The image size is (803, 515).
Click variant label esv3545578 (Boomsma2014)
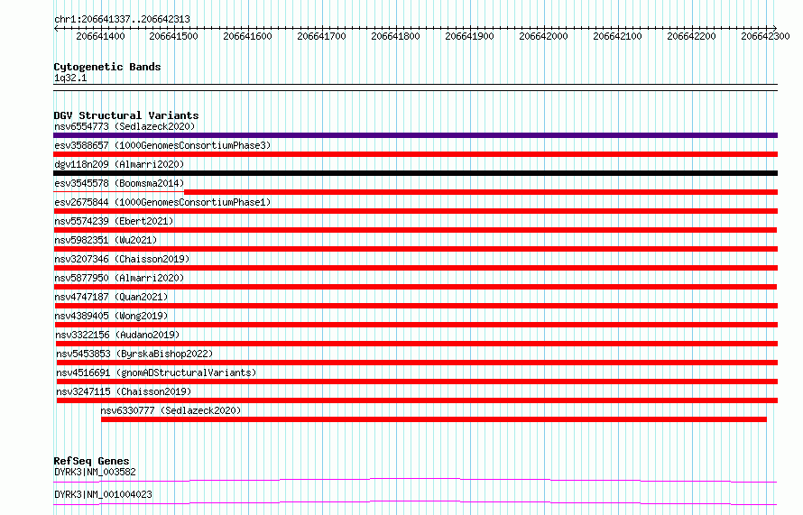tap(119, 183)
